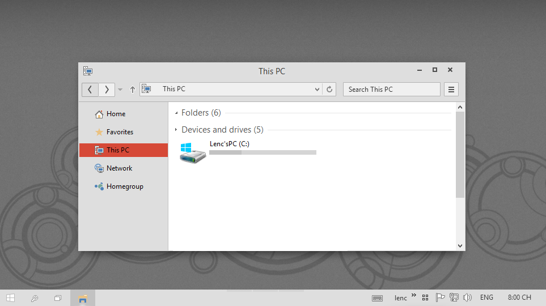Screen dimensions: 546x306
Task: Open the network tray icon
Action: click(454, 297)
